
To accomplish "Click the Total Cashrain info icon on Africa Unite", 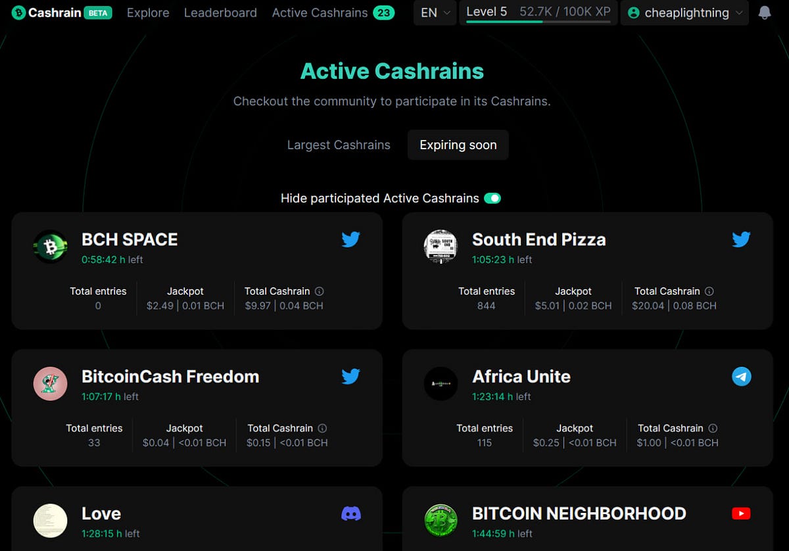I will point(713,428).
